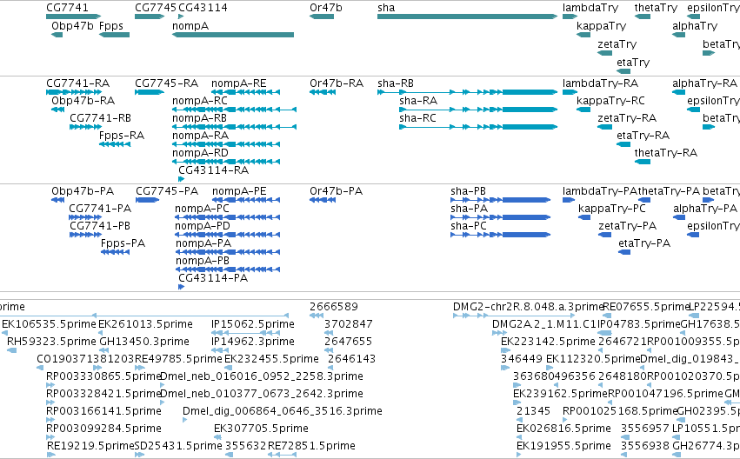Select the alphaTry-PA protein

[679, 217]
